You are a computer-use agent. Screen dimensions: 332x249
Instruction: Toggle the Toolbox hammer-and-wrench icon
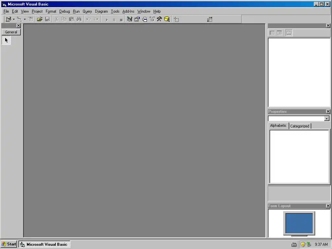click(x=160, y=19)
